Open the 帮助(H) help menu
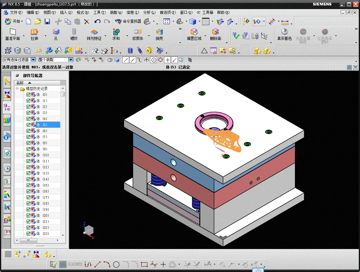This screenshot has height=272, width=360. coord(223,12)
